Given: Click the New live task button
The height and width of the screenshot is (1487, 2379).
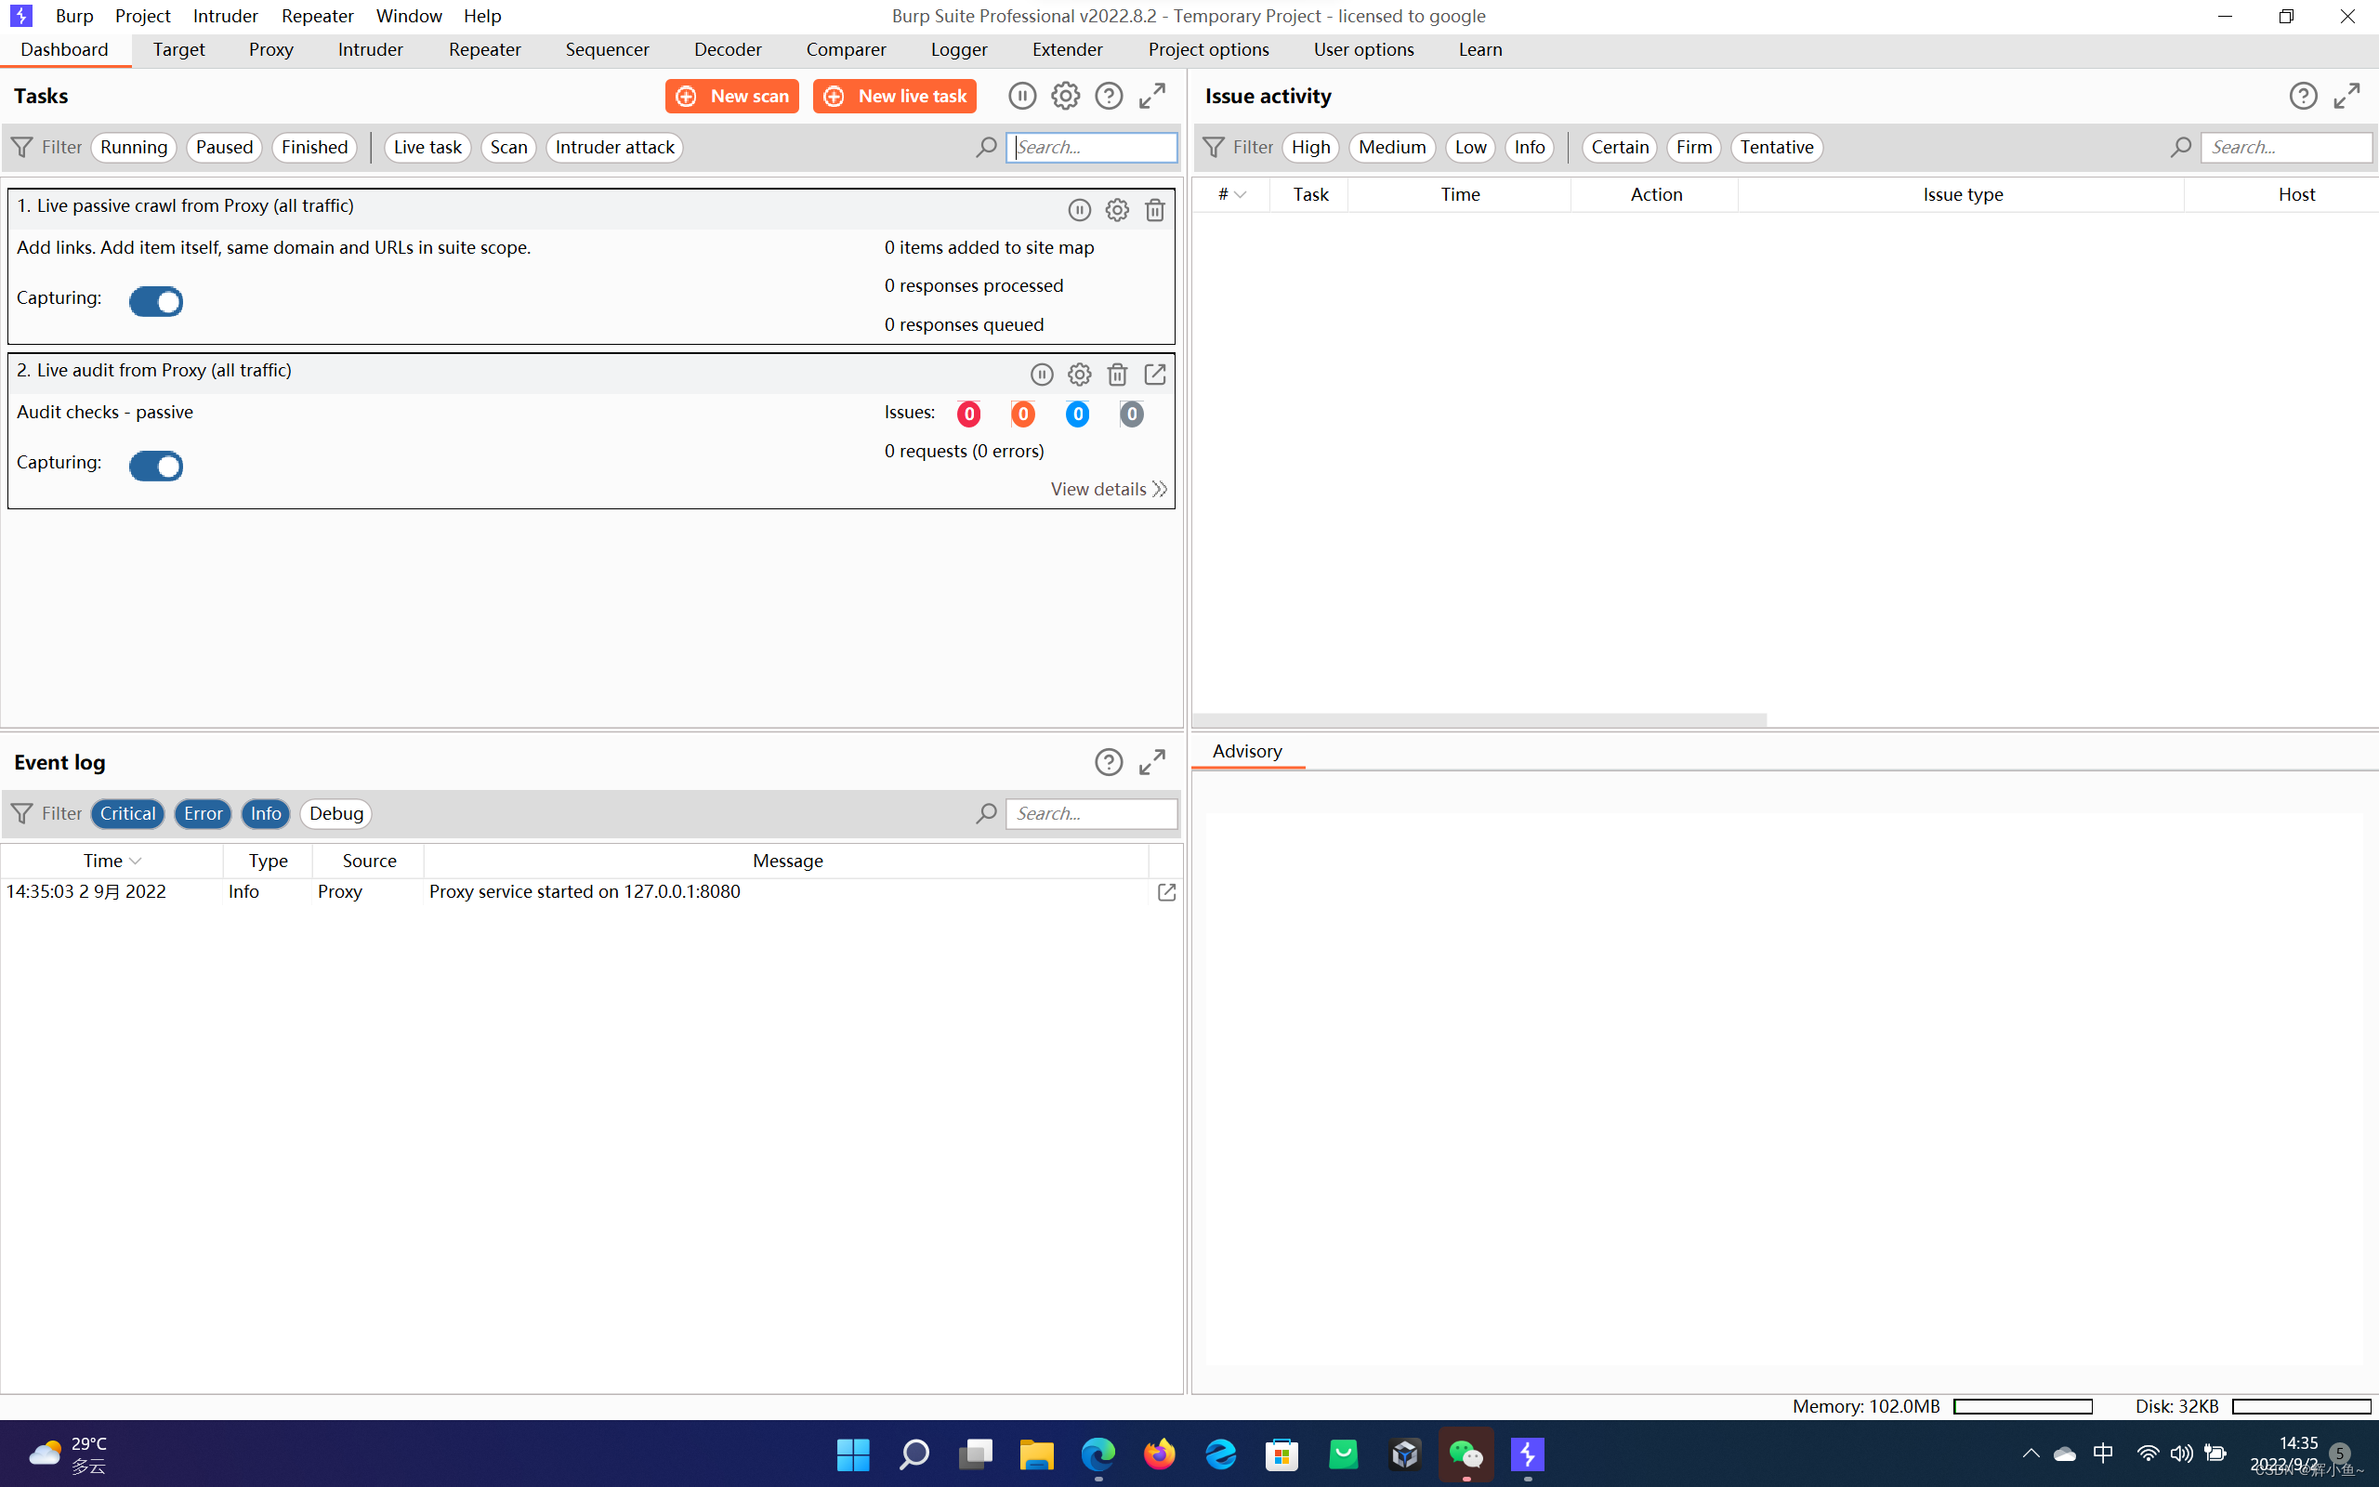Looking at the screenshot, I should coord(894,96).
